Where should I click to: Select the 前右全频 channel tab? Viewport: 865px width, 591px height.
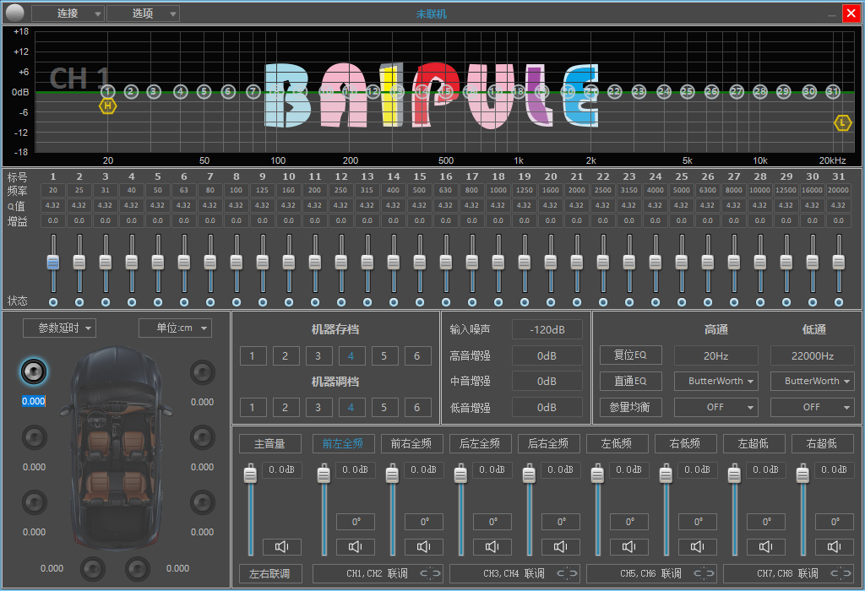tap(411, 443)
